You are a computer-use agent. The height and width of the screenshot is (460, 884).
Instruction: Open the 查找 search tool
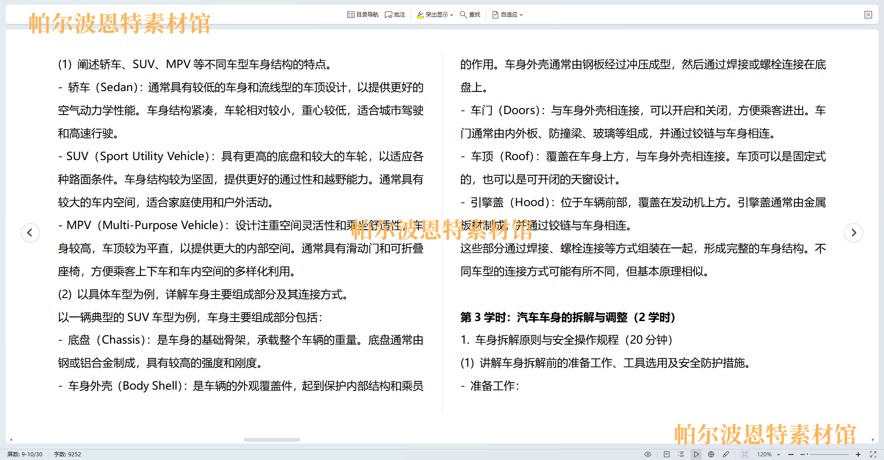tap(470, 15)
